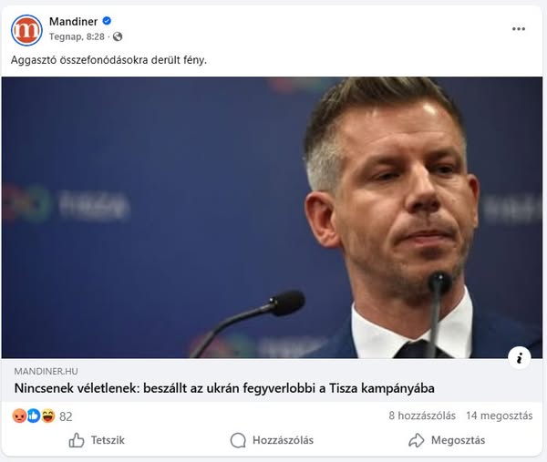Toggle like using the Tetszik thumbs-up icon
Screen dimensions: 547x462
pos(77,440)
